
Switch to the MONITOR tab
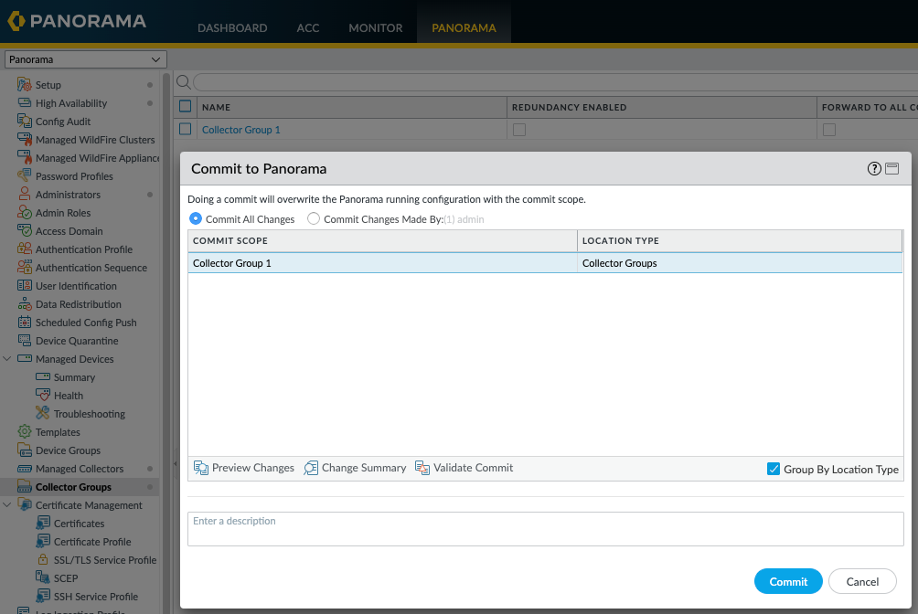click(375, 27)
